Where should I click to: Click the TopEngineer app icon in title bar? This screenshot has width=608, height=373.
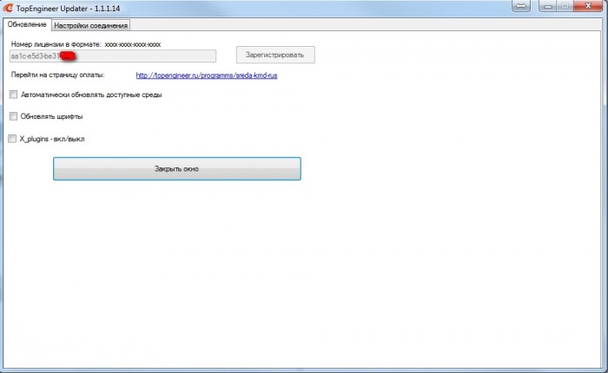click(8, 8)
